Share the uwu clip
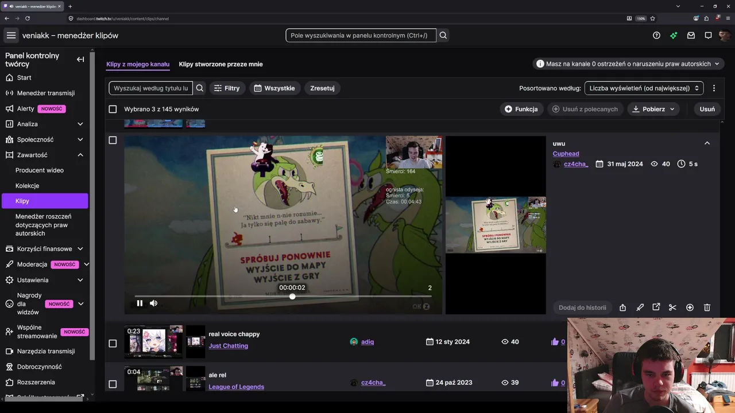 622,307
